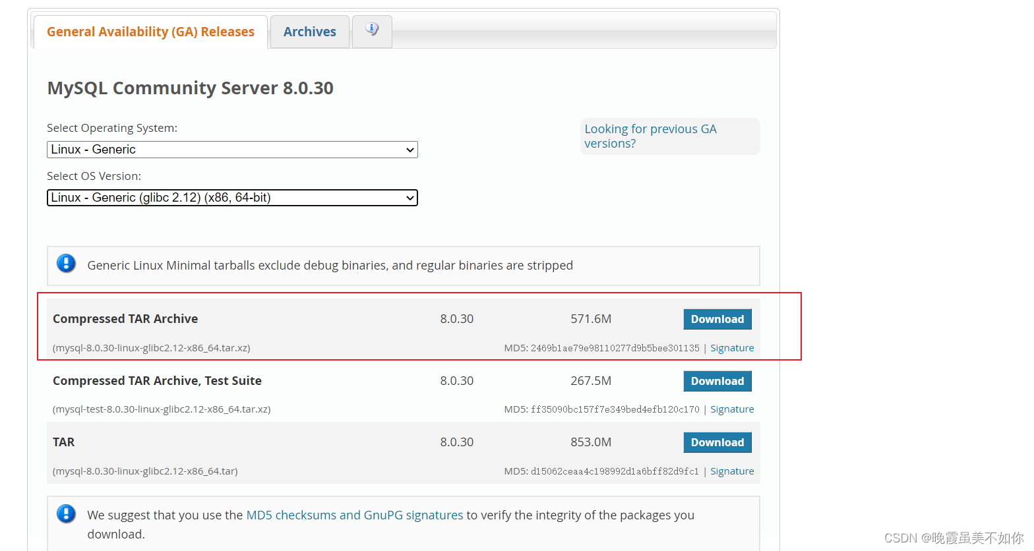1034x551 pixels.
Task: Select filename mysql-8.0.30-linux-glibc2.12-x86_64.tar
Action: tap(145, 471)
